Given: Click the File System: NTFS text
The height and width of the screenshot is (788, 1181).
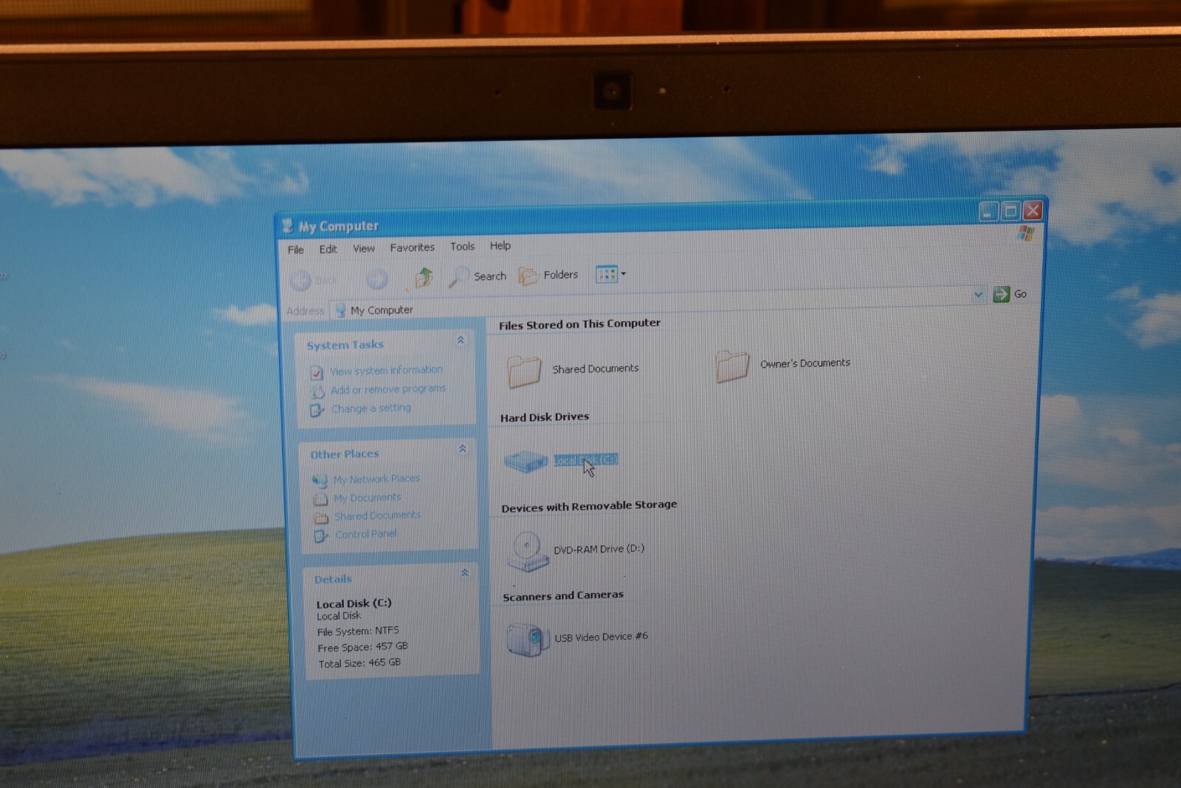Looking at the screenshot, I should point(358,631).
